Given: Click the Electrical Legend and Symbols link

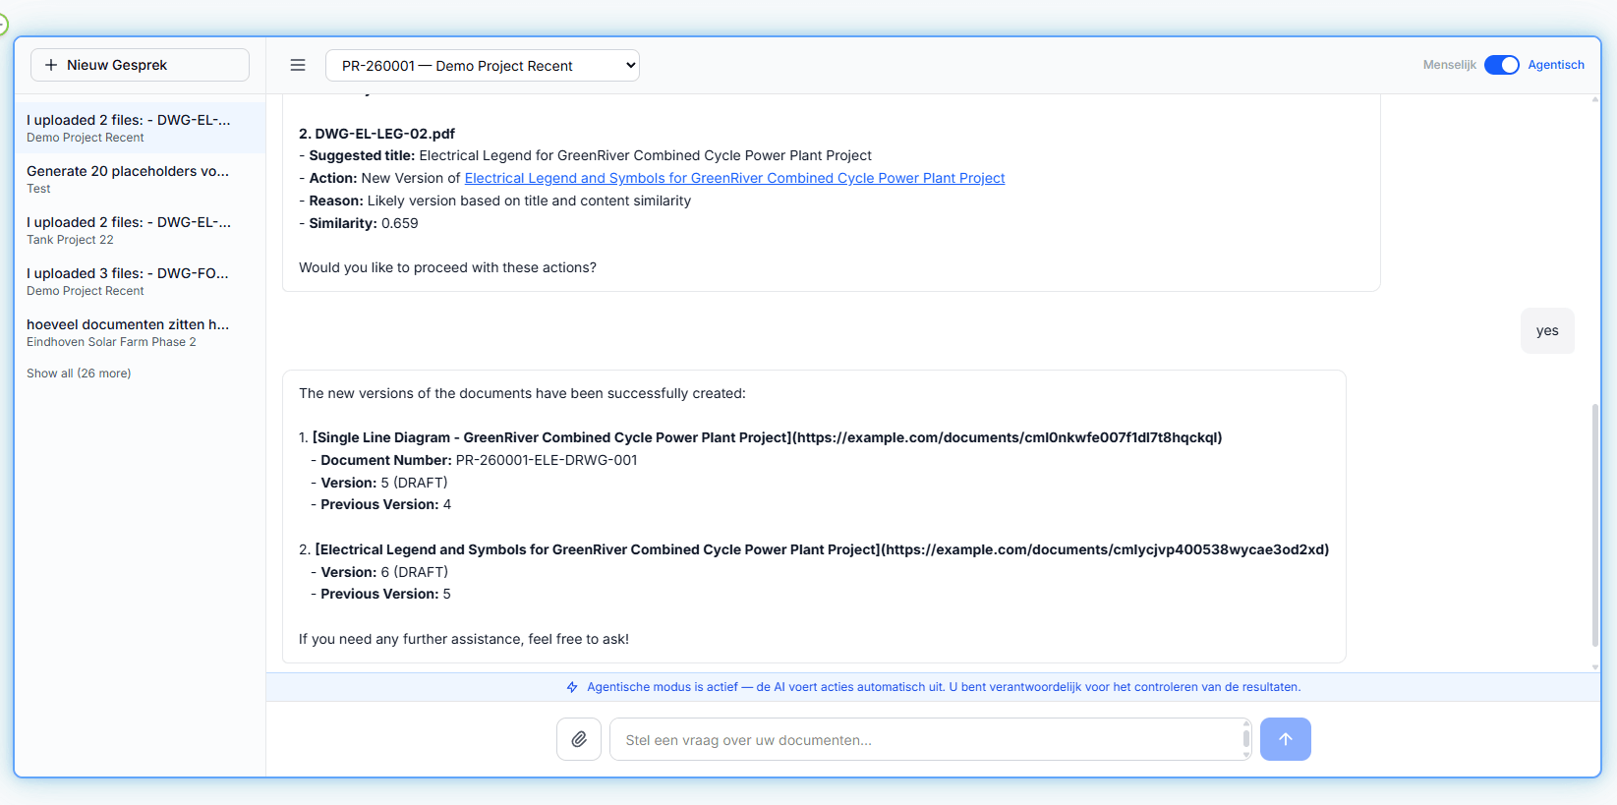Looking at the screenshot, I should coord(734,178).
